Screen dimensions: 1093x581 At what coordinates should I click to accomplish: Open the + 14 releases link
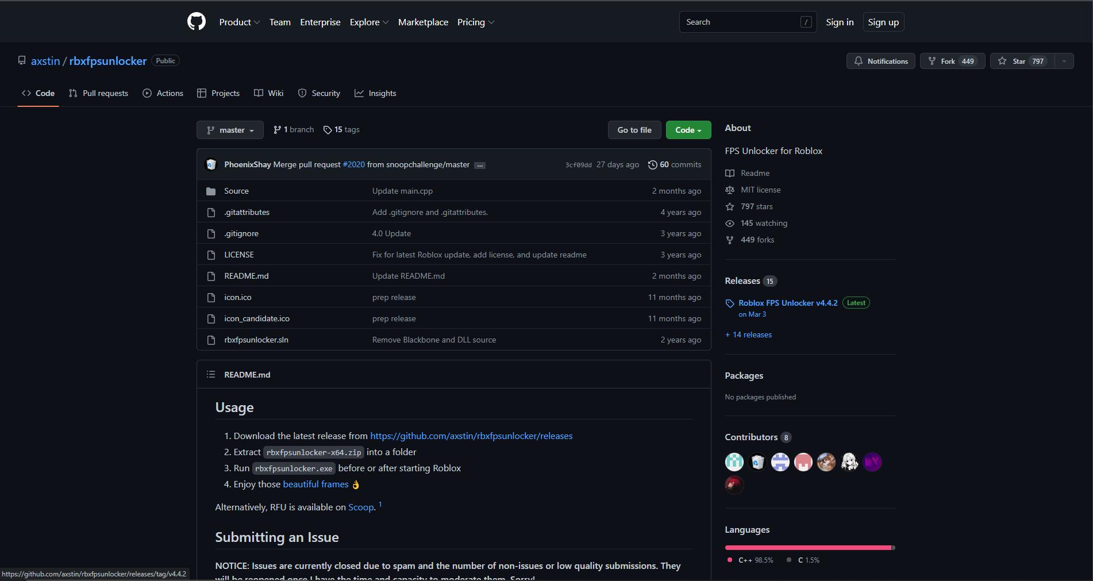click(x=748, y=334)
